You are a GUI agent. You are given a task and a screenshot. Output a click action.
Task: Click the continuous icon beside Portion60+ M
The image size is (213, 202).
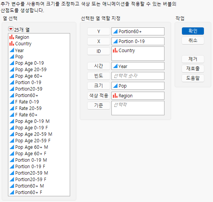pos(12,186)
